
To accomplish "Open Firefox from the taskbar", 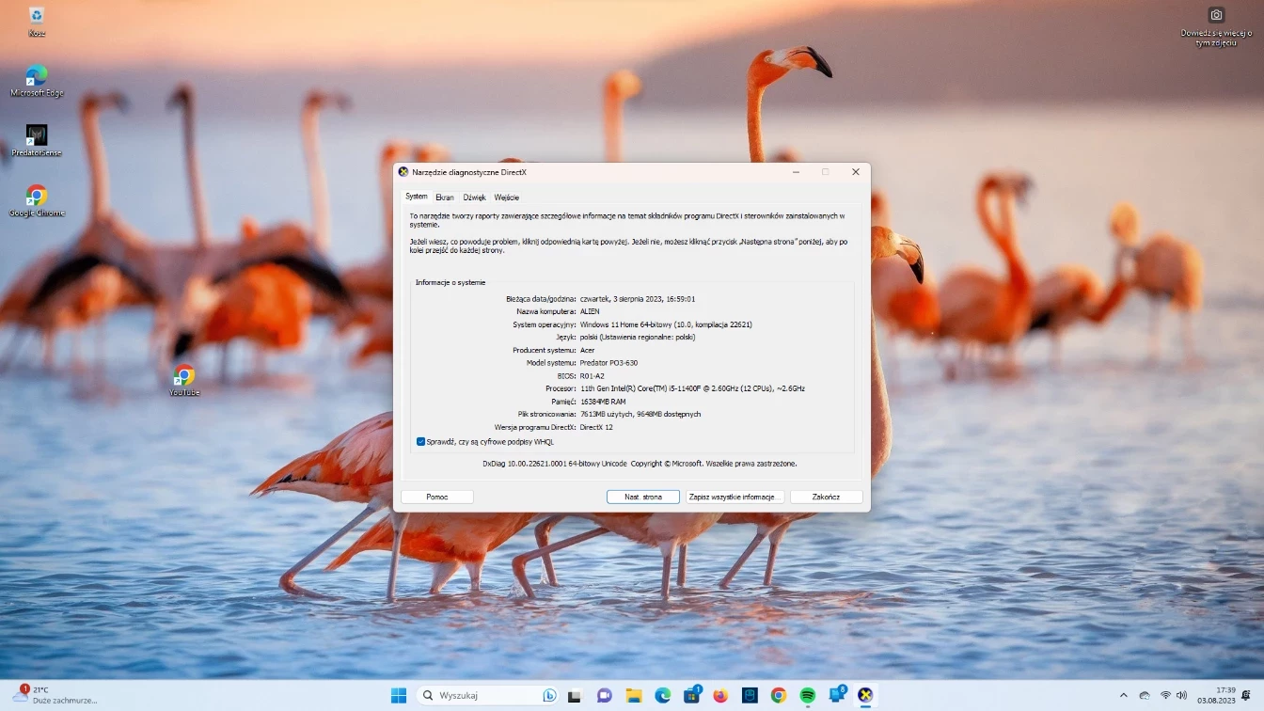I will (x=720, y=695).
